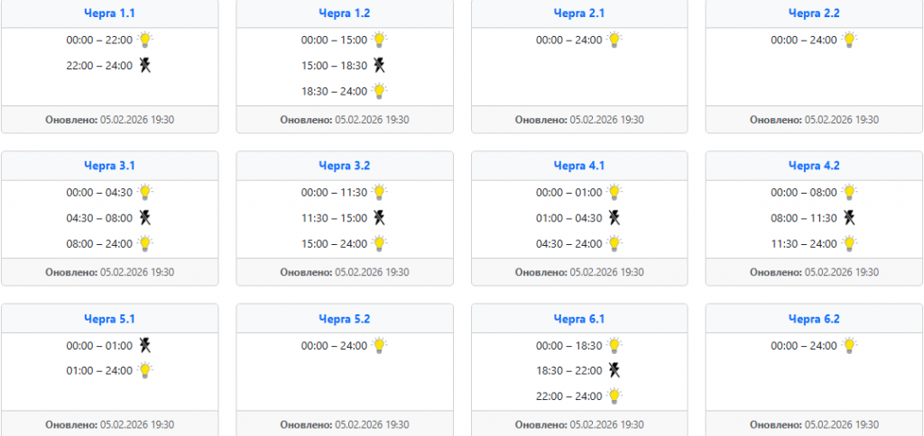Click the power-off icon for 22:00 – 24:00 in Черга 1.1
924x436 pixels.
(x=145, y=65)
